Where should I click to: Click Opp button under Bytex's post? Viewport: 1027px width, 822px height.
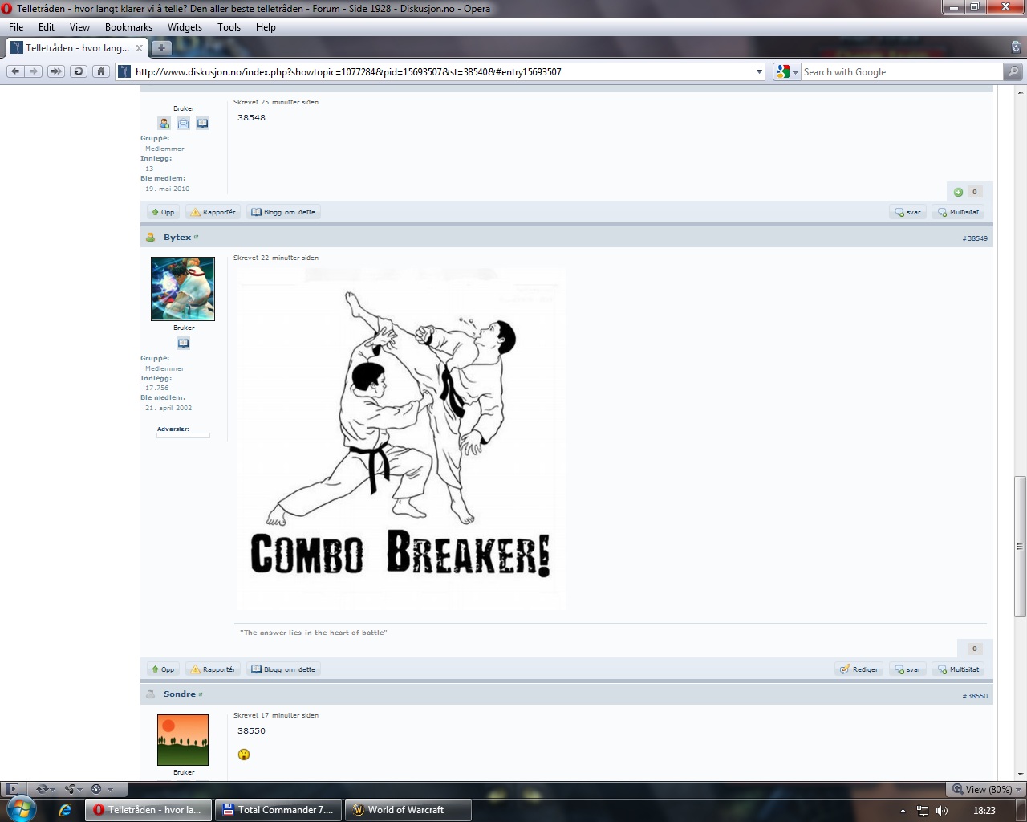pos(163,669)
